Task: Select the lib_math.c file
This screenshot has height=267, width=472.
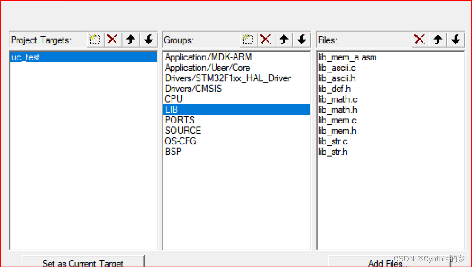Action: click(x=338, y=99)
